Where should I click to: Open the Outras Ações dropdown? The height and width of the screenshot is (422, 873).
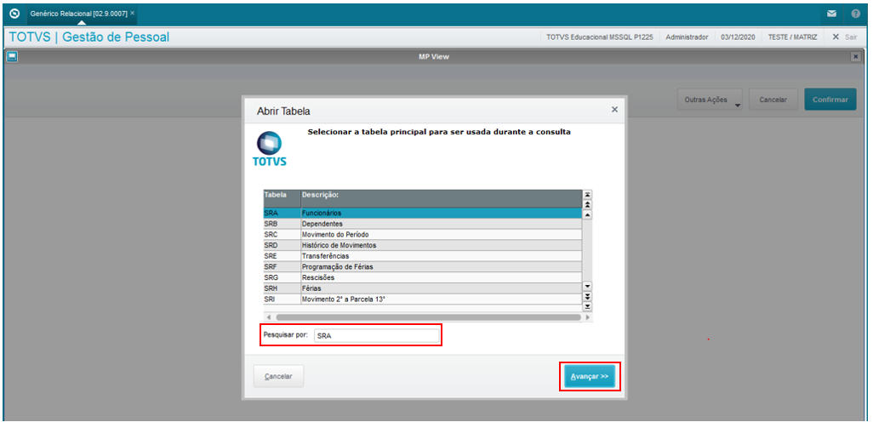(x=710, y=100)
